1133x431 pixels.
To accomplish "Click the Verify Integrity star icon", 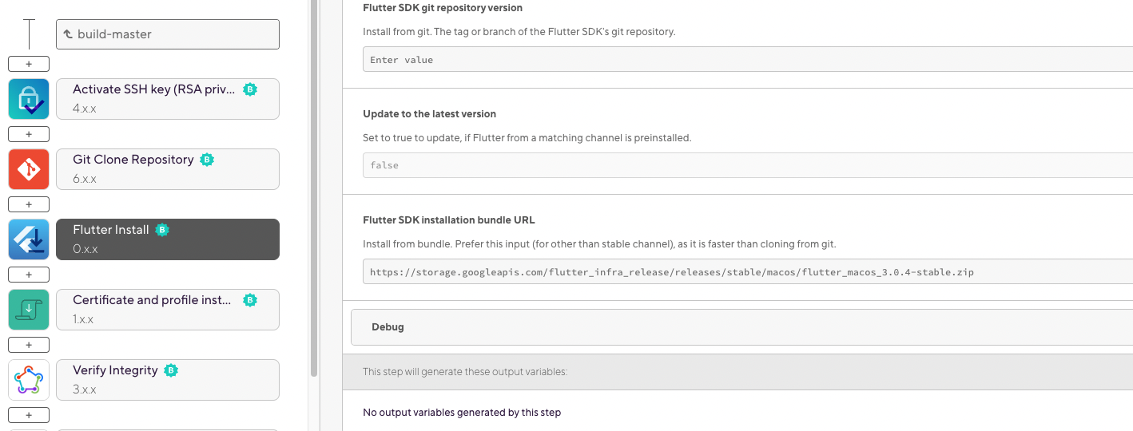I will point(29,380).
